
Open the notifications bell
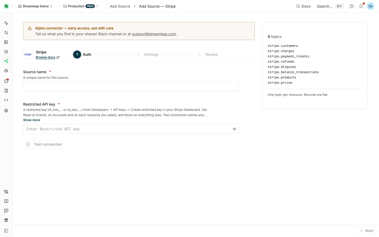pyautogui.click(x=361, y=6)
